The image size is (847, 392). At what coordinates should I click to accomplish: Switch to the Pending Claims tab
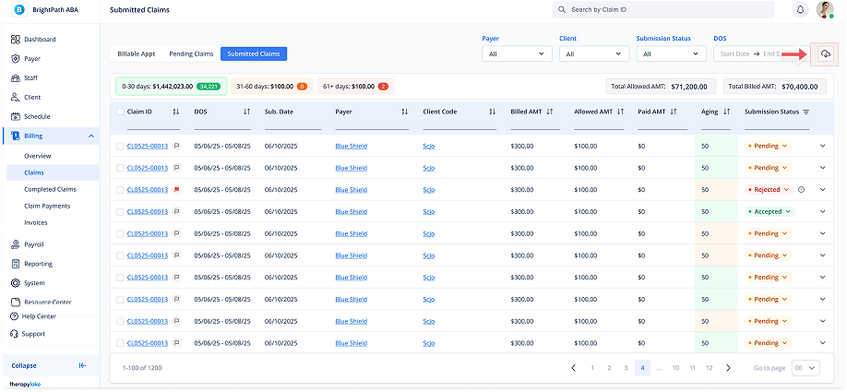(x=191, y=54)
